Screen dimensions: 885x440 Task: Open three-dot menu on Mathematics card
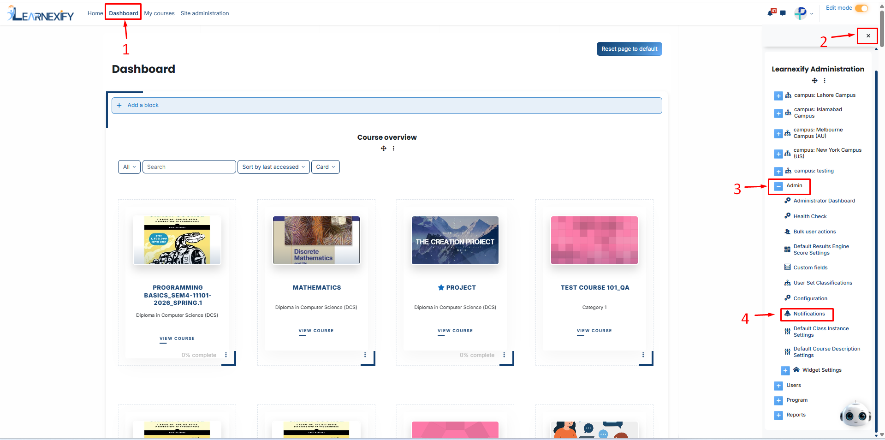click(365, 355)
